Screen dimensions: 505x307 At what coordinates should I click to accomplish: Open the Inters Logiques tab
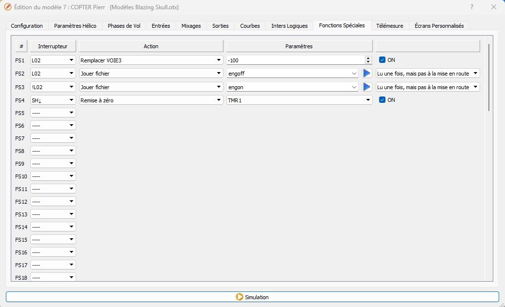tap(289, 26)
